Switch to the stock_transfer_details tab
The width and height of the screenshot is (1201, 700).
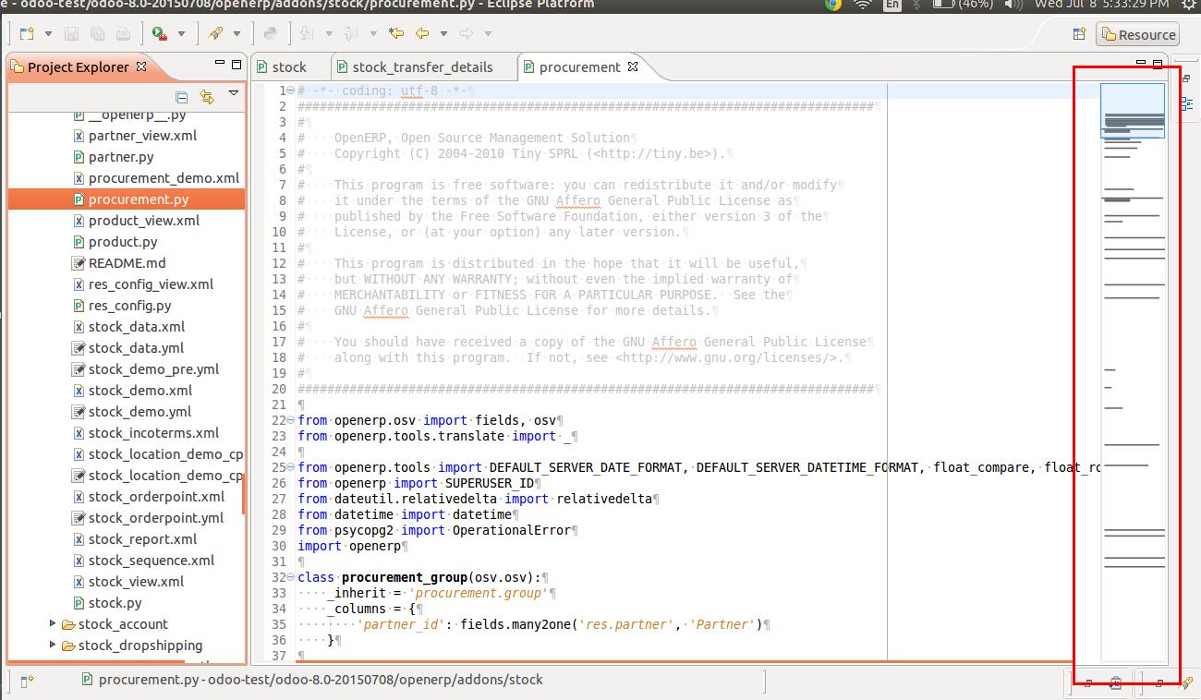click(x=423, y=66)
